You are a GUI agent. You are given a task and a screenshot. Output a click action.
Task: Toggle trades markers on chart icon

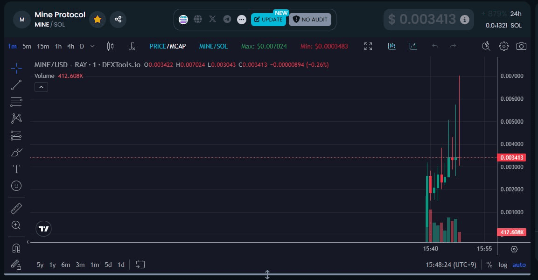point(392,46)
